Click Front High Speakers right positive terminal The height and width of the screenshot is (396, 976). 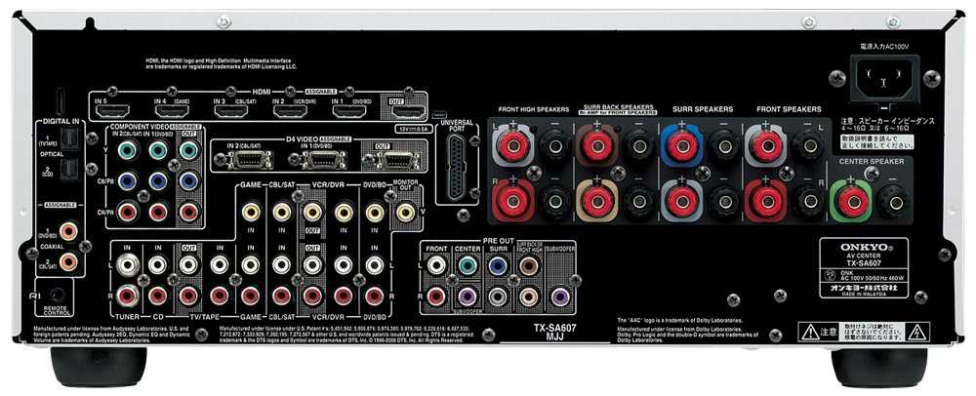pos(513,201)
